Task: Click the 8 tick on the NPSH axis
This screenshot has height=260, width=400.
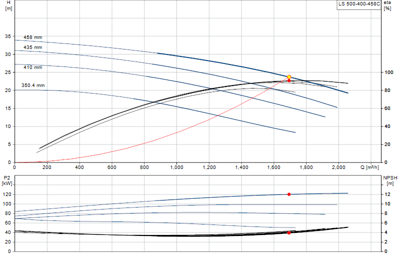Action: click(x=386, y=213)
